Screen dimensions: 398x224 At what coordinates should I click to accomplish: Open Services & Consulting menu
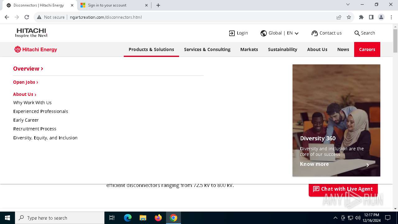pos(207,49)
